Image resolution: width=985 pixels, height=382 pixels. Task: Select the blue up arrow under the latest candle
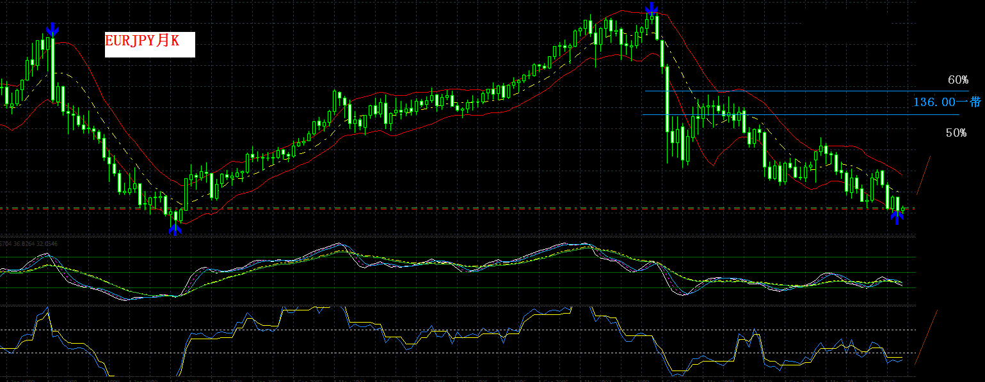pos(897,217)
